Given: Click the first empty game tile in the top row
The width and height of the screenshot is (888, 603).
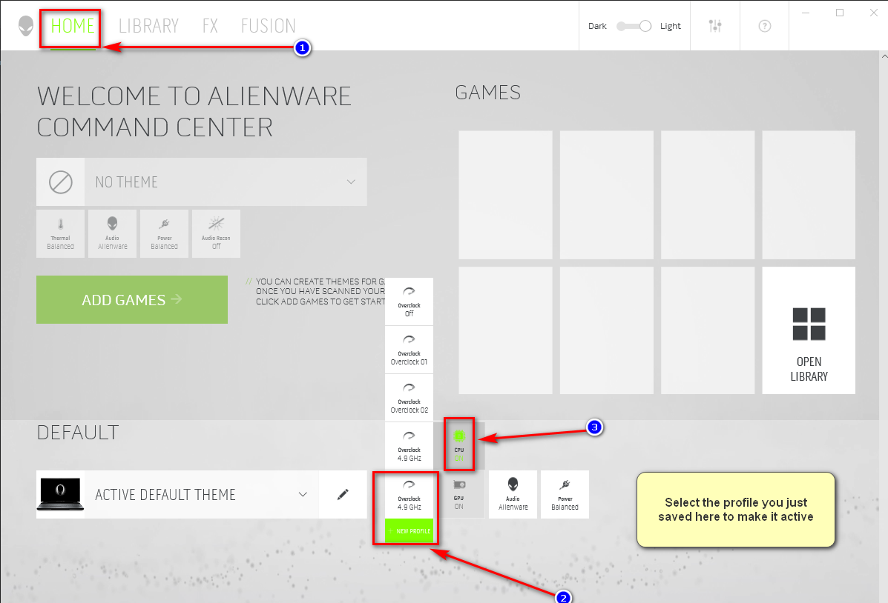Looking at the screenshot, I should click(x=505, y=195).
